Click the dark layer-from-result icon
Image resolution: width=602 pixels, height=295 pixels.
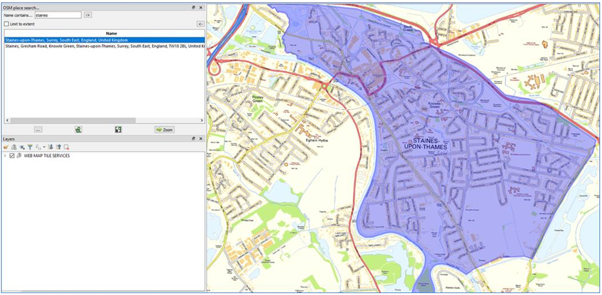[x=118, y=129]
